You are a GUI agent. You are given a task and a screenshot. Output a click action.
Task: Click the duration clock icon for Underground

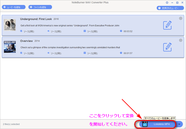coord(121,31)
